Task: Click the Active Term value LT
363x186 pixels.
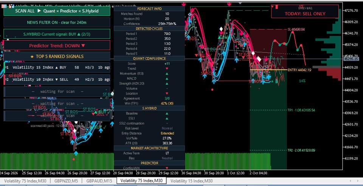Action: click(x=167, y=153)
